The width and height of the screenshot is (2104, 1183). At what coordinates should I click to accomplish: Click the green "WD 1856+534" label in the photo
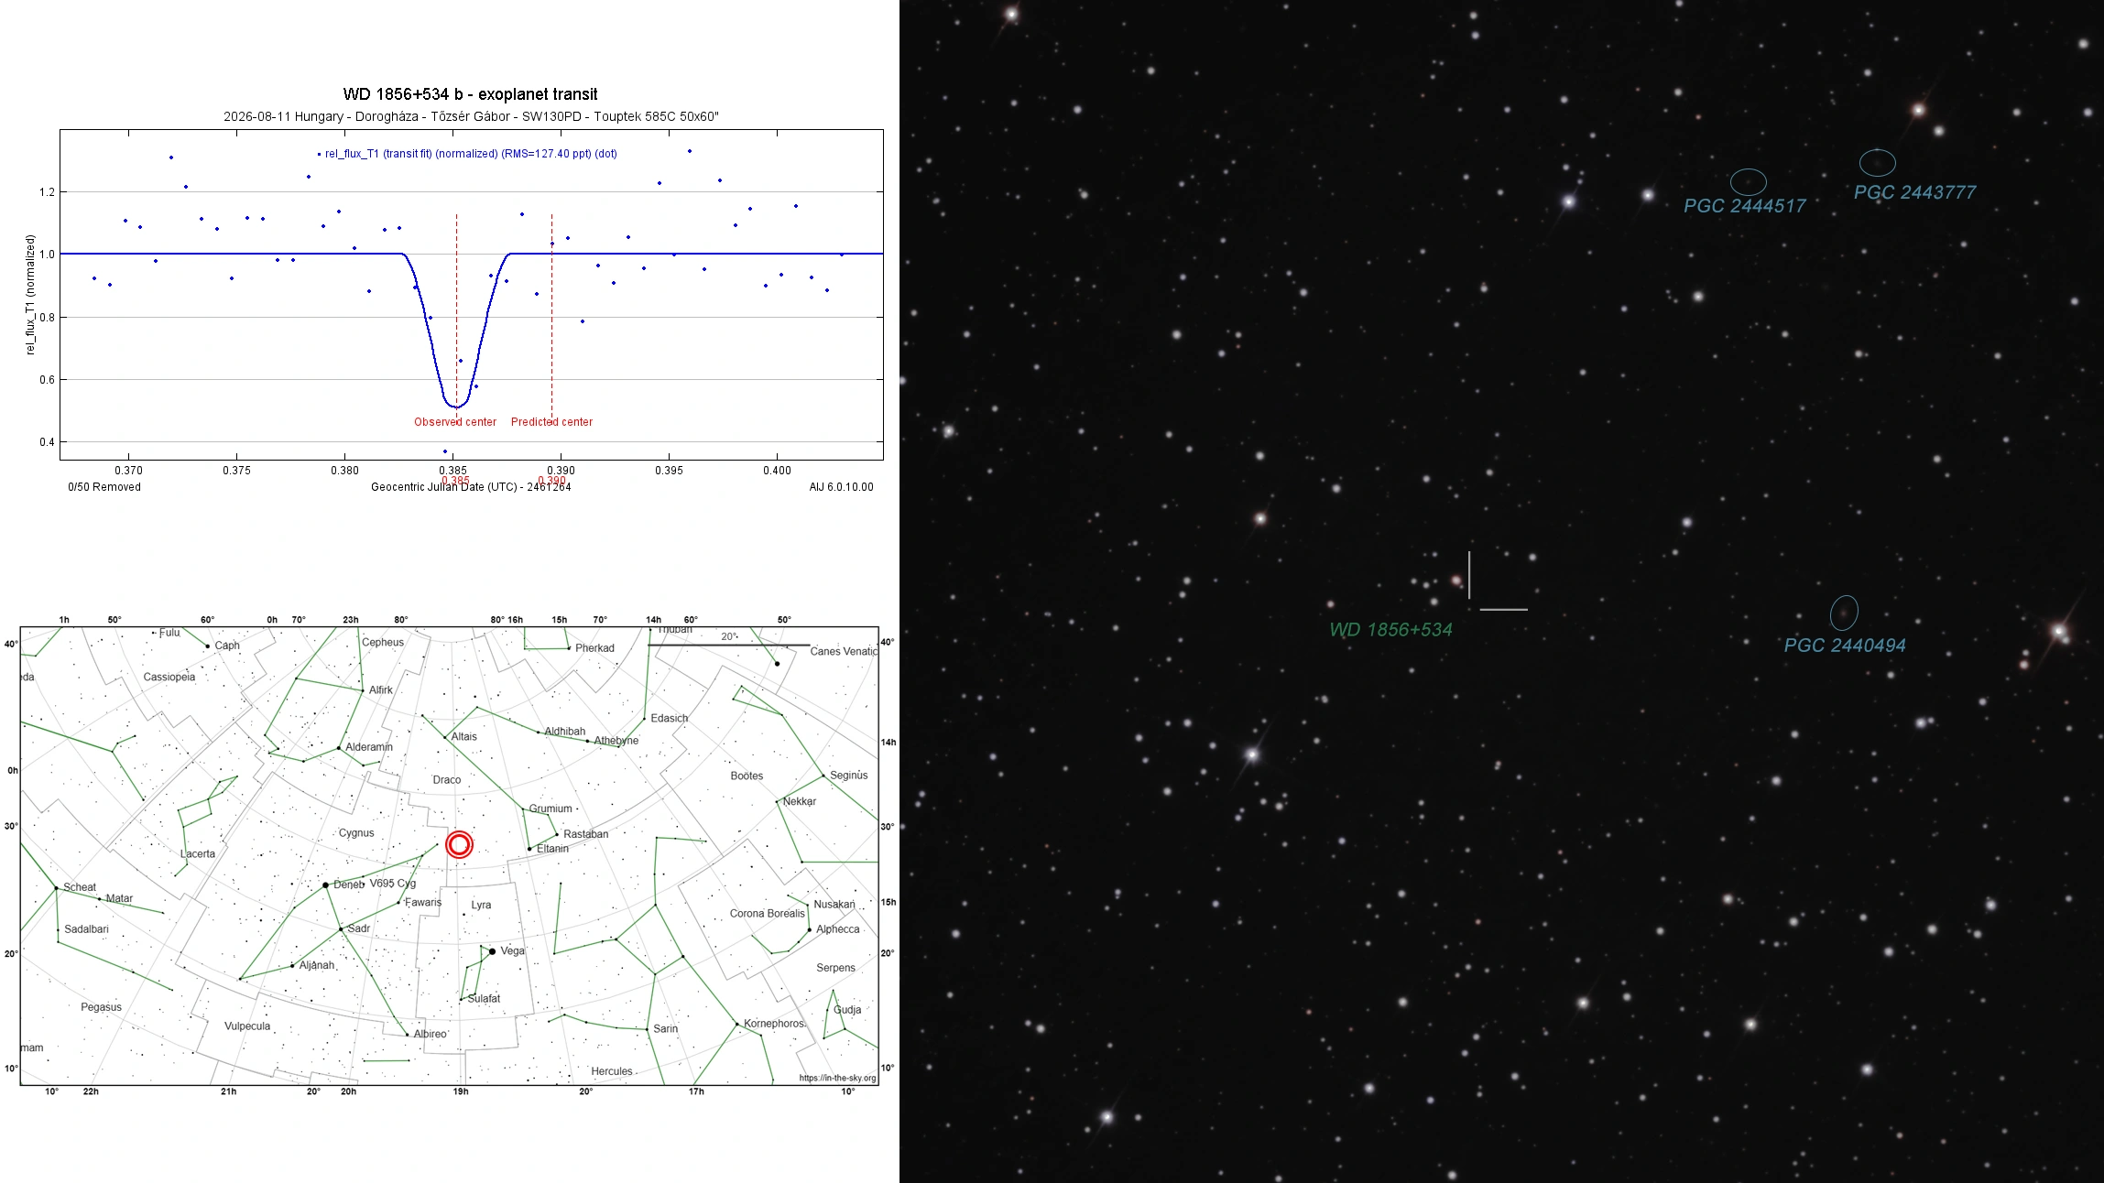(x=1390, y=630)
